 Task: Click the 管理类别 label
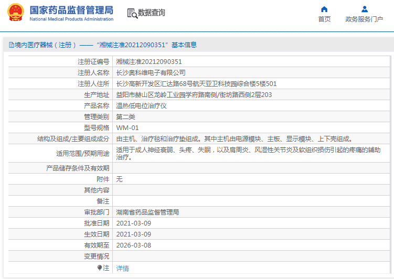pyautogui.click(x=97, y=117)
